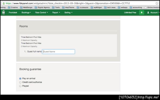160x100 pixels.
Task: Open the Digital Agency bookmarks folder
Action: 42,7
